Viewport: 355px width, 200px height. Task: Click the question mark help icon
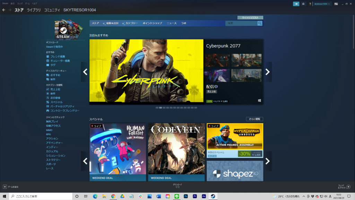click(x=310, y=4)
